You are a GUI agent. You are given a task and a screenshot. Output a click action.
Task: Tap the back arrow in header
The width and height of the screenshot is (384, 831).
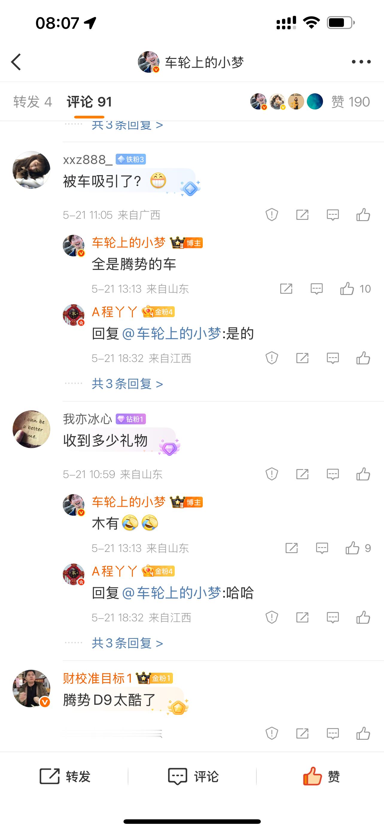[x=16, y=62]
